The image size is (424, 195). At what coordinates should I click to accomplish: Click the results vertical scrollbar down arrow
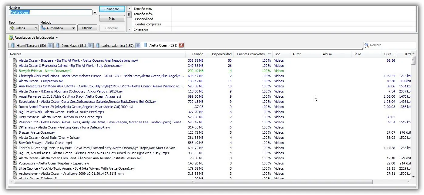point(413,177)
